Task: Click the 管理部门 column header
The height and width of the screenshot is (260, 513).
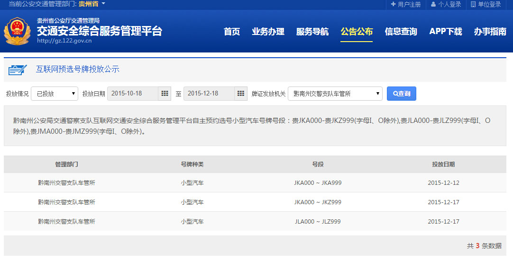Action: tap(66, 165)
